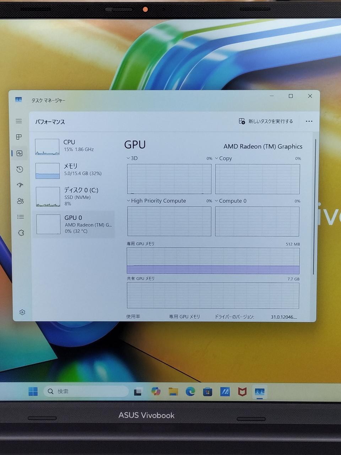Expand the Copy graph engine dropdown

click(223, 159)
